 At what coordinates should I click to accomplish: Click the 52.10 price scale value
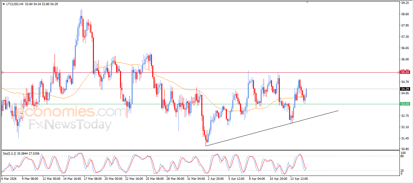[x=405, y=127]
